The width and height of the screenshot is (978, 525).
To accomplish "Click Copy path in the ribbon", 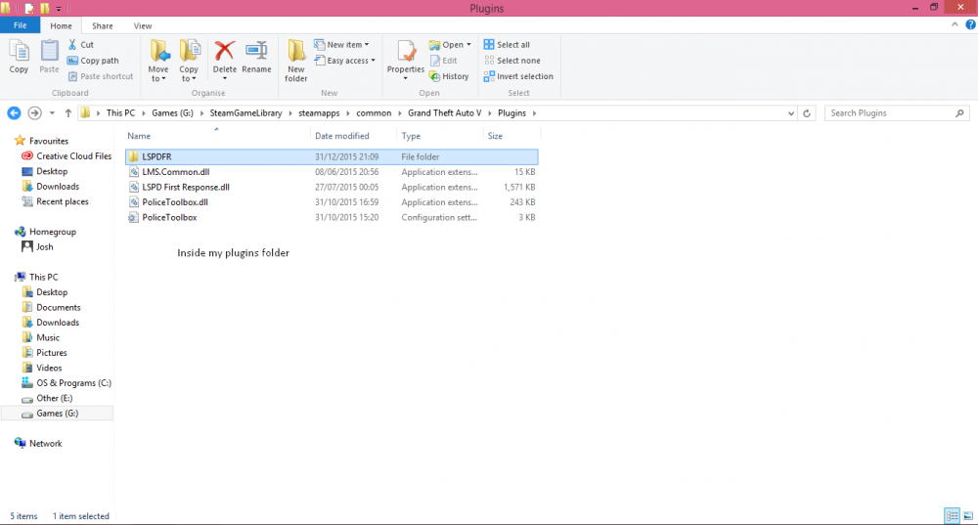I will pyautogui.click(x=93, y=61).
